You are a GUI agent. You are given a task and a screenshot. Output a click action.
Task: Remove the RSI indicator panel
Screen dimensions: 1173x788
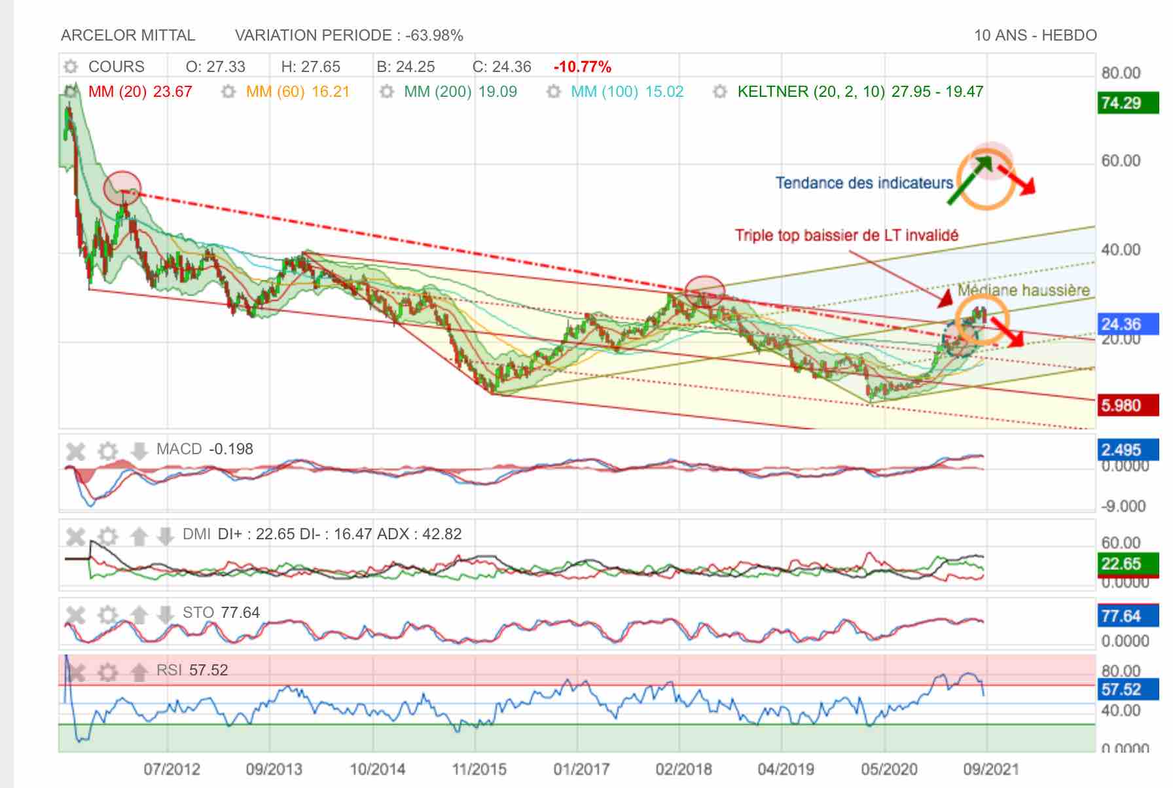[x=76, y=672]
